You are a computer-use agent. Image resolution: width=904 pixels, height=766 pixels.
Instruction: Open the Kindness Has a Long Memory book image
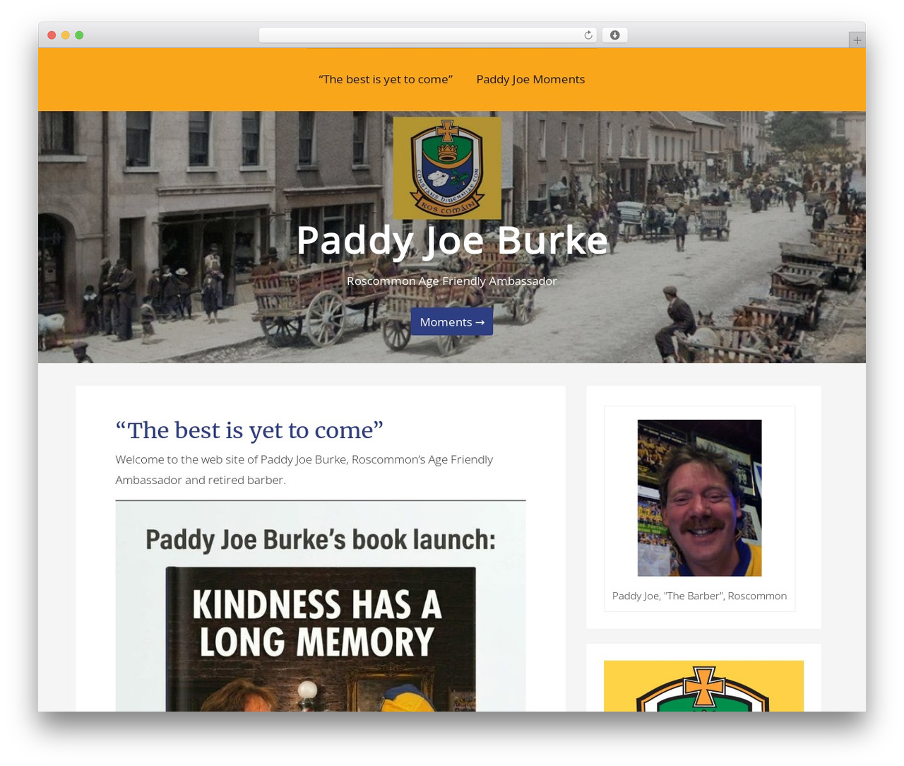pyautogui.click(x=321, y=606)
